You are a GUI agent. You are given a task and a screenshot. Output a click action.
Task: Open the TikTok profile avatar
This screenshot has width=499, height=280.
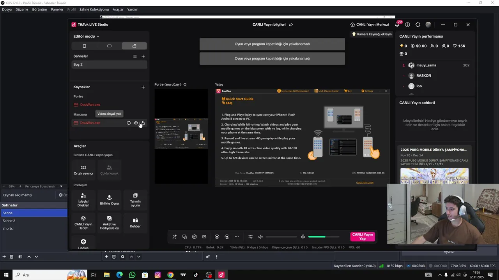428,24
